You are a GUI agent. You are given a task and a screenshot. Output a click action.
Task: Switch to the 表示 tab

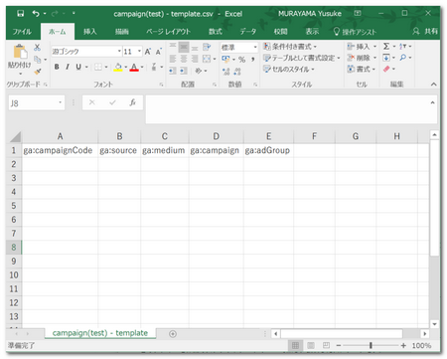pyautogui.click(x=312, y=32)
